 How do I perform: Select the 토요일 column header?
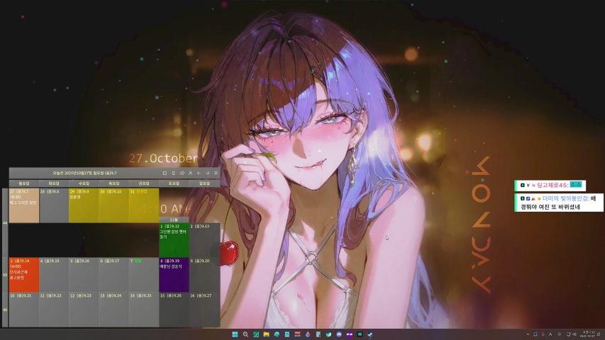174,183
